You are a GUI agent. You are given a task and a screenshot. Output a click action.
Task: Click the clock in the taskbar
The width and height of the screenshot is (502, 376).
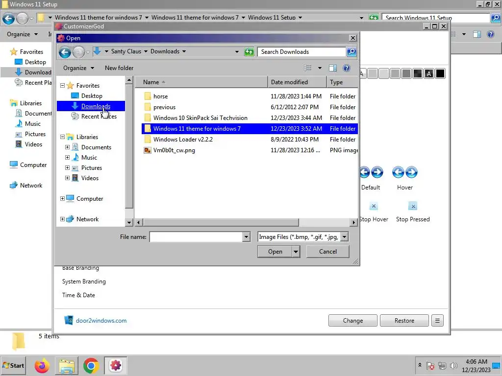click(476, 366)
